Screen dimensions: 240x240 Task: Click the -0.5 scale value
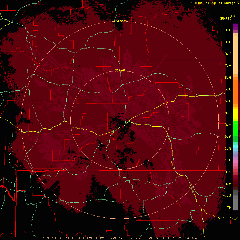[x=227, y=184]
